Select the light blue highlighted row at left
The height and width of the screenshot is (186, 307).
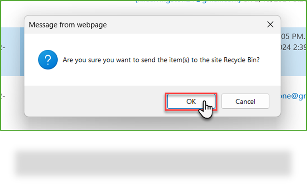(x=10, y=51)
